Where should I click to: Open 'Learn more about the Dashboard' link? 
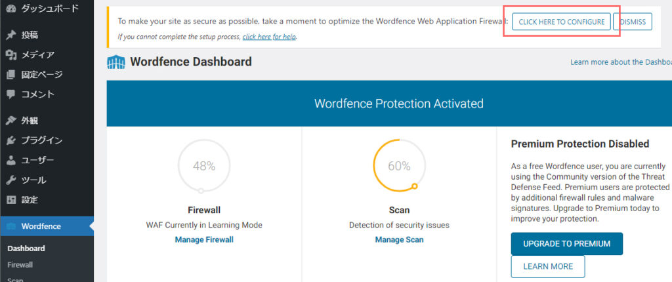621,62
